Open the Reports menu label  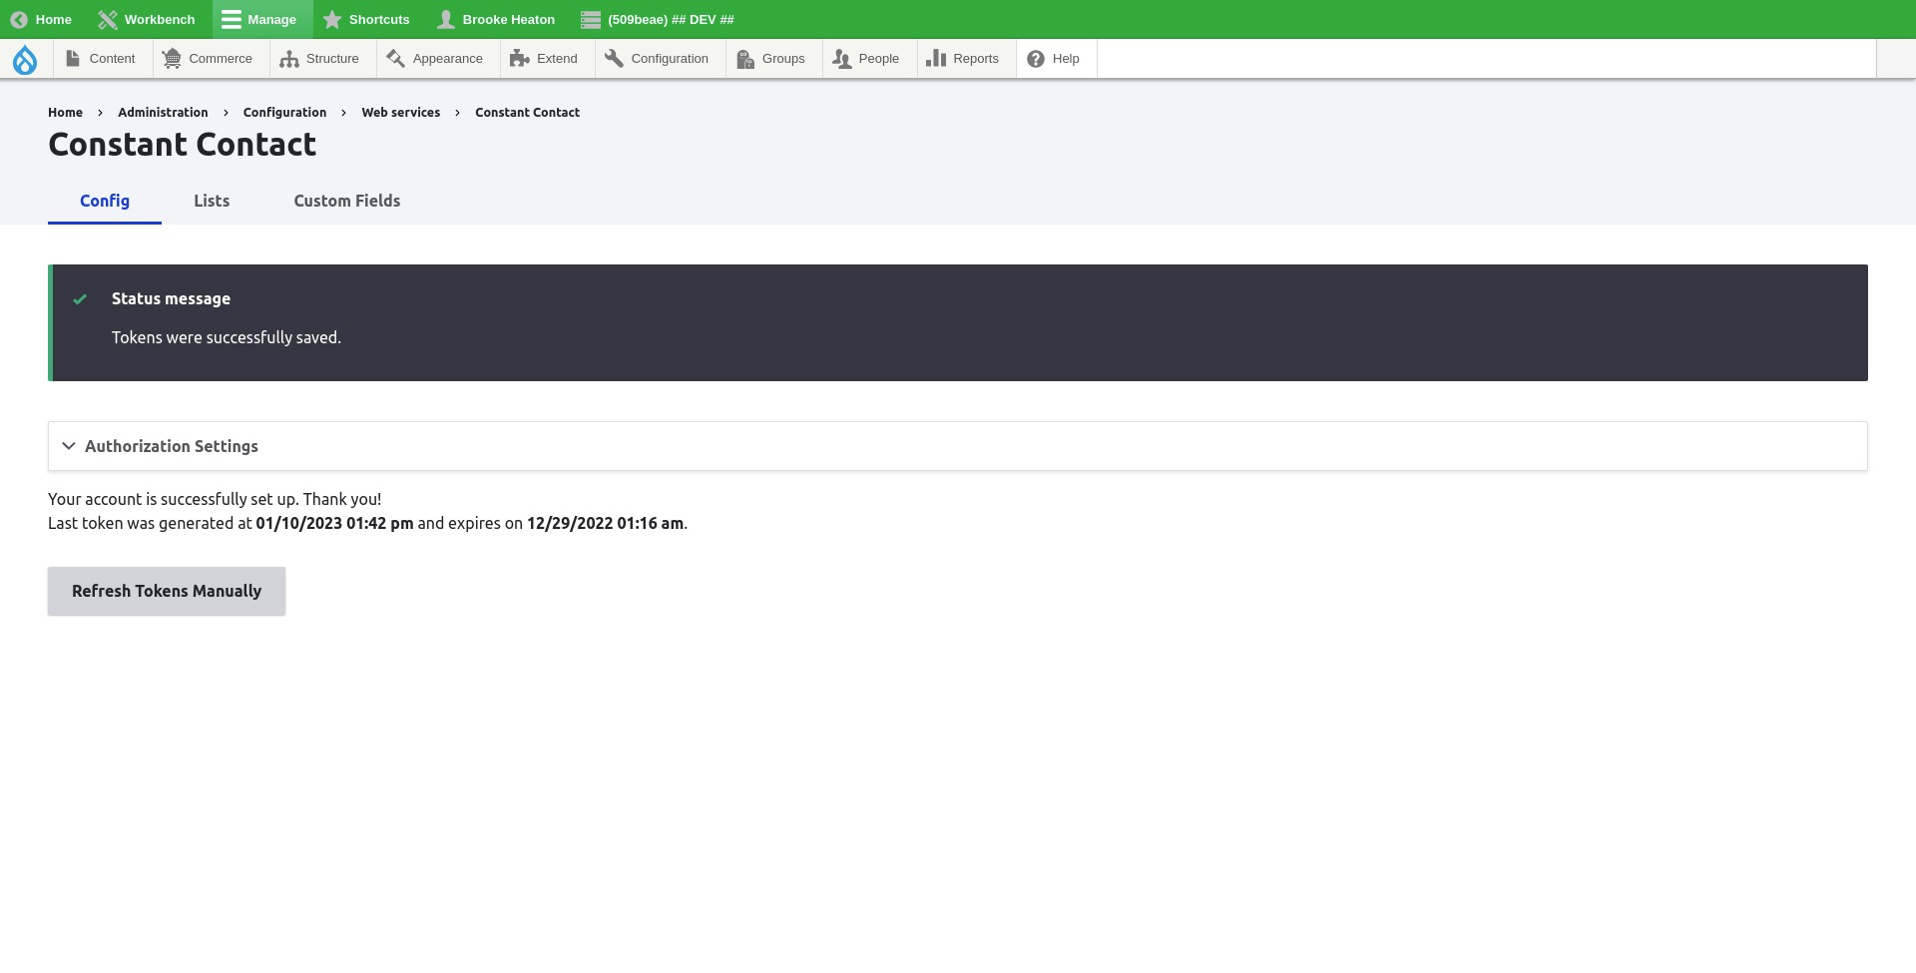(976, 59)
